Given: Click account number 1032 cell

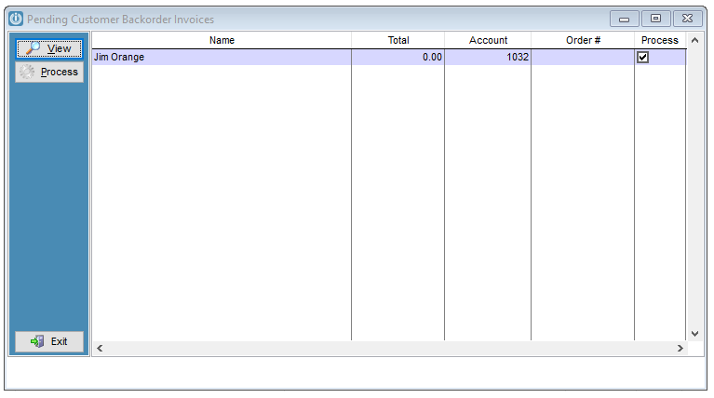Looking at the screenshot, I should pyautogui.click(x=488, y=58).
